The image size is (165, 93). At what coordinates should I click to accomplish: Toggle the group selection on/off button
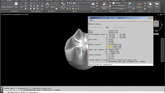point(134,9)
